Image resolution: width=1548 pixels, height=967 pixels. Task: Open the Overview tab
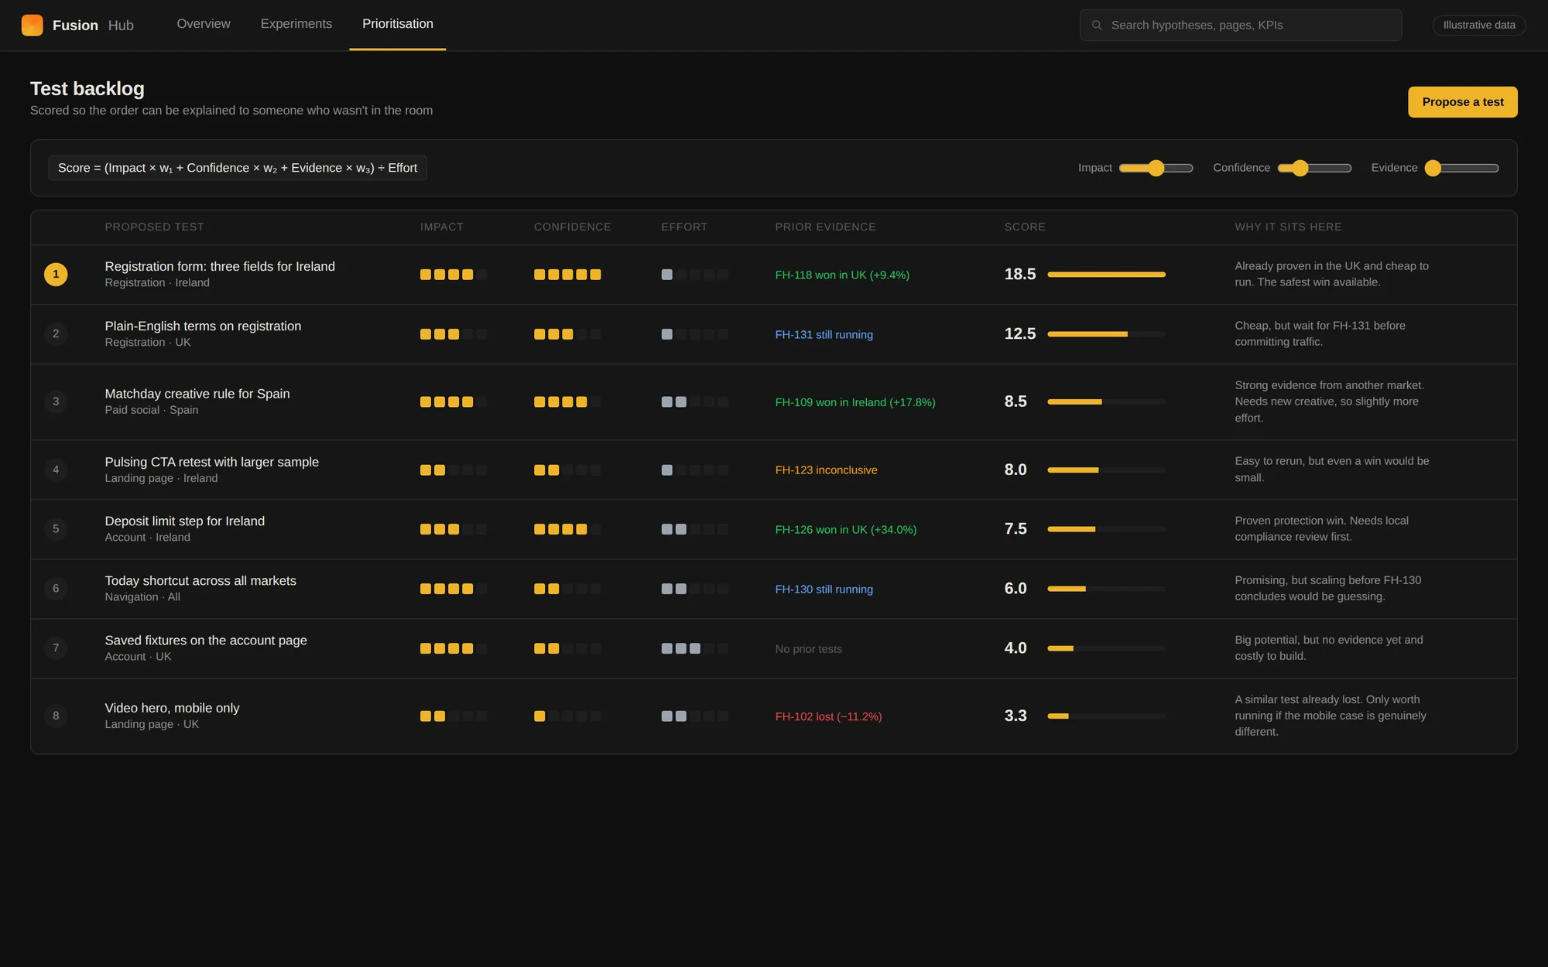coord(204,24)
